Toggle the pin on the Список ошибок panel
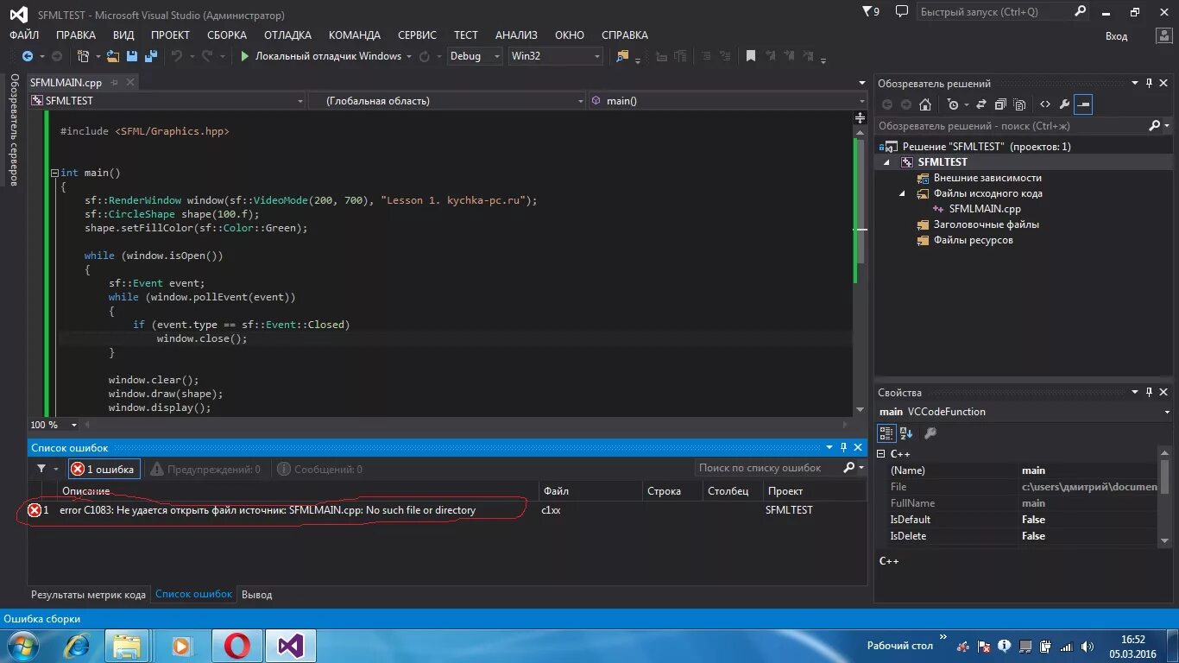The image size is (1179, 663). pos(844,447)
